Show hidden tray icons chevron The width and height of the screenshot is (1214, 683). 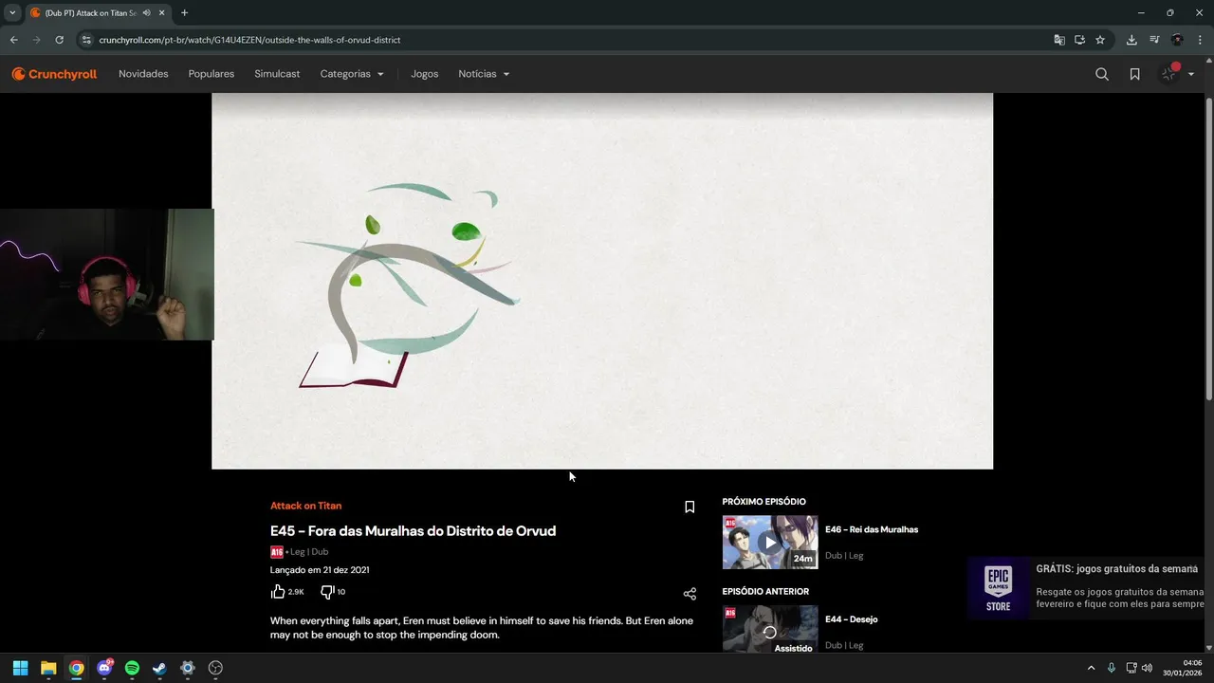tap(1091, 668)
